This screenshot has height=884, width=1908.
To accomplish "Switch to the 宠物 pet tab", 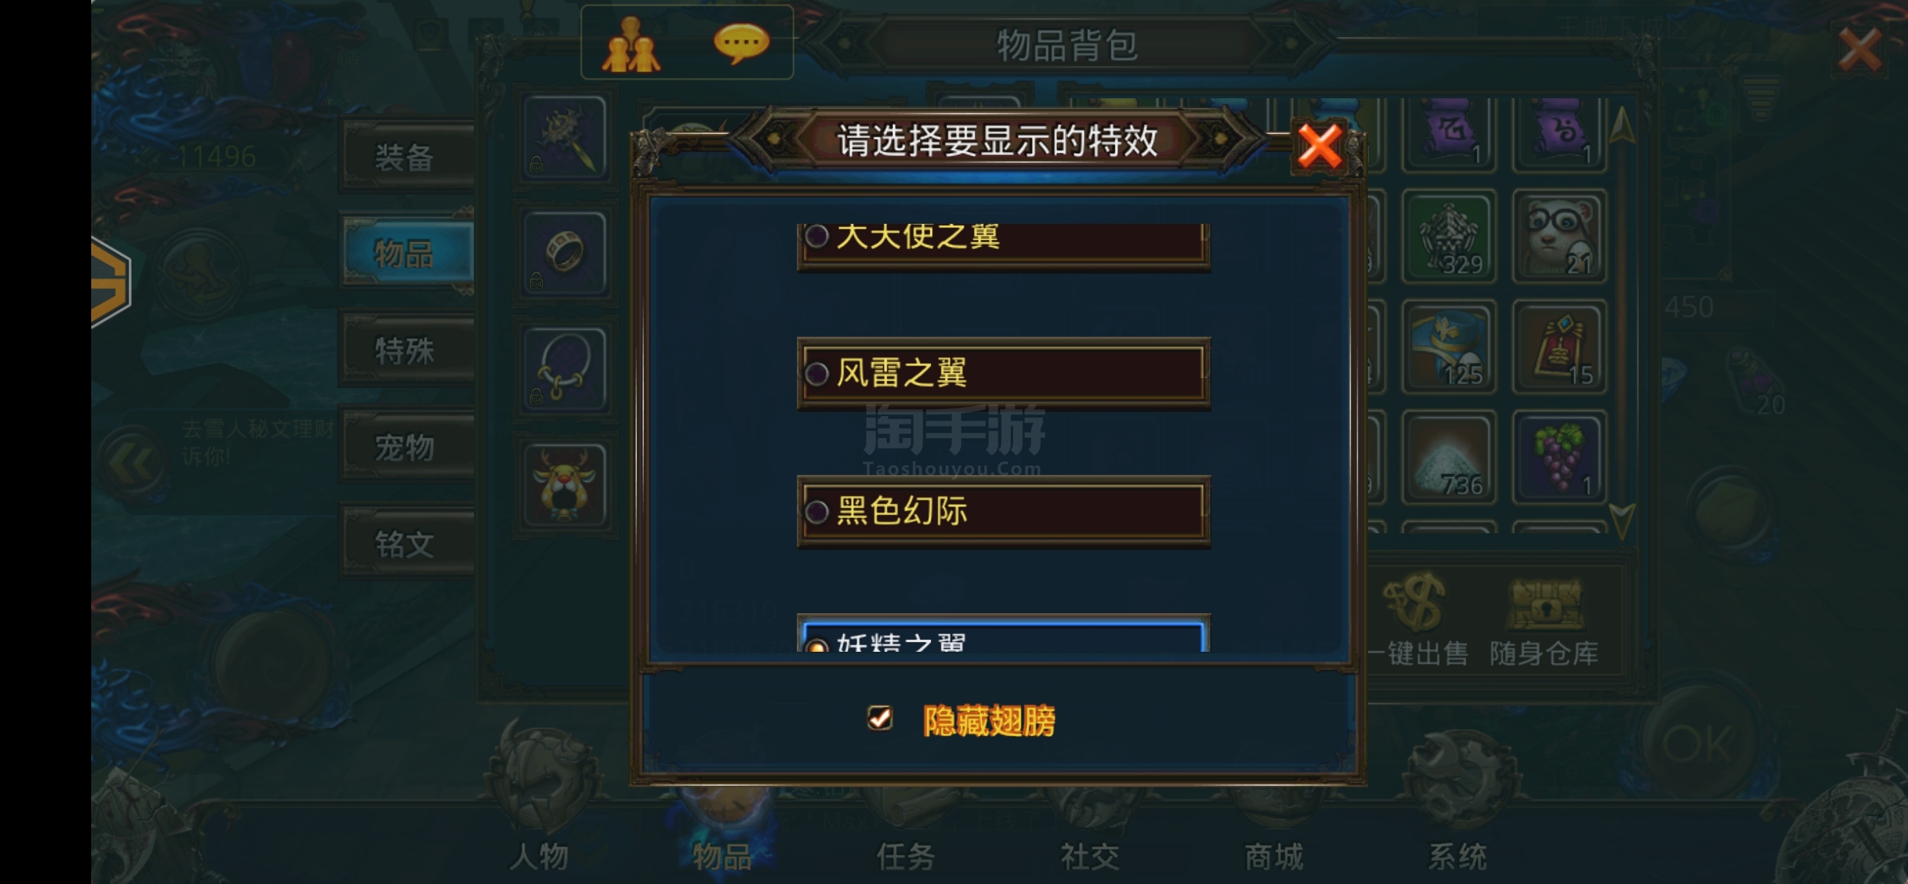I will [406, 448].
